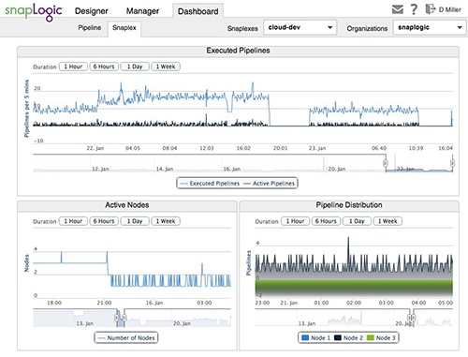The image size is (468, 357).
Task: Click left range handle of Active Nodes navigator
Action: (x=116, y=318)
